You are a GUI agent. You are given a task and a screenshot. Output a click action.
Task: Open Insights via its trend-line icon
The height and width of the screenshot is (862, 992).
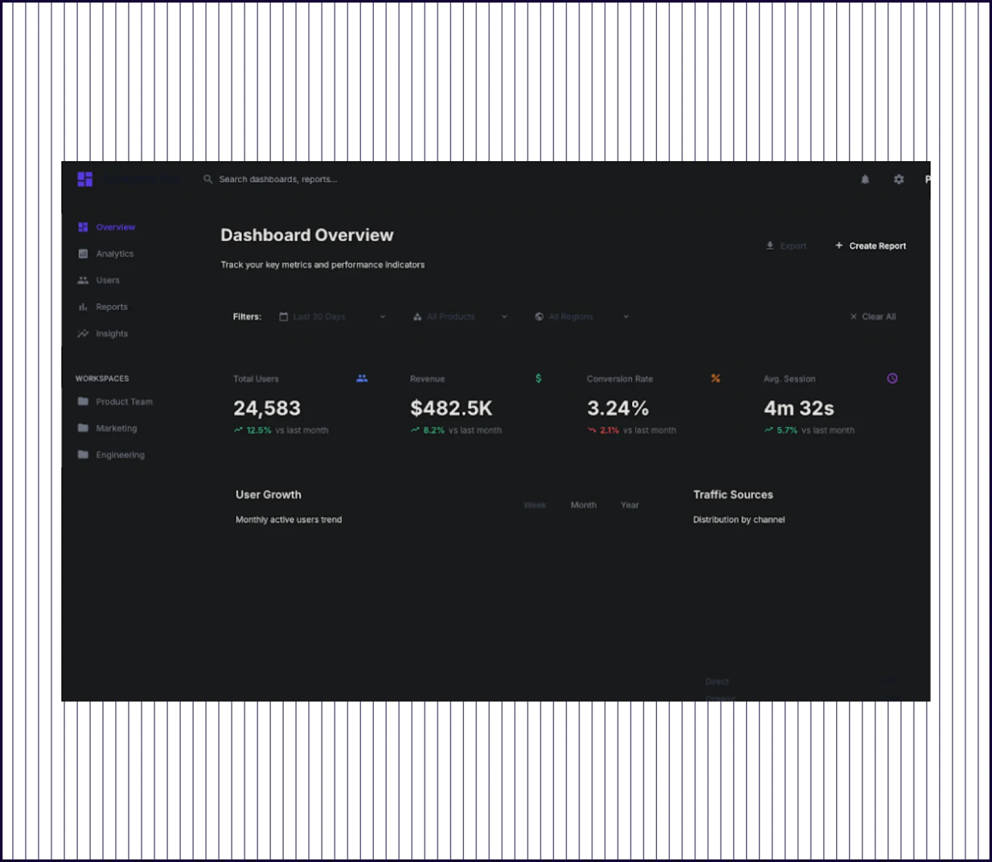[83, 333]
